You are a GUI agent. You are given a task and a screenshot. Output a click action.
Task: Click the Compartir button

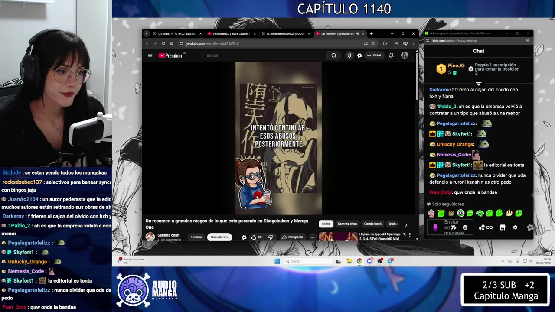292,237
